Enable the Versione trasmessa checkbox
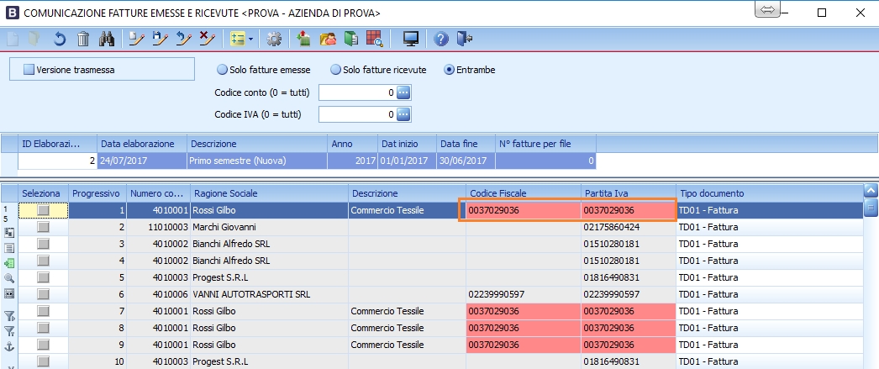The height and width of the screenshot is (369, 879). coord(29,70)
